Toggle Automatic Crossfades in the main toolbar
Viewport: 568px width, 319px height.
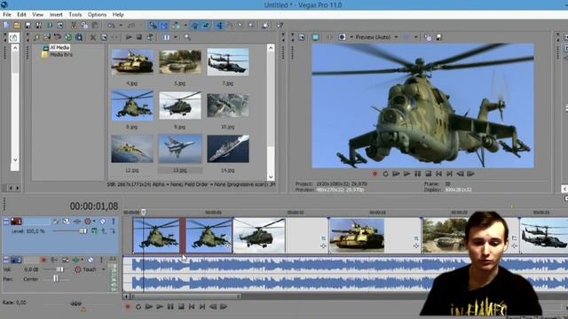pos(164,25)
